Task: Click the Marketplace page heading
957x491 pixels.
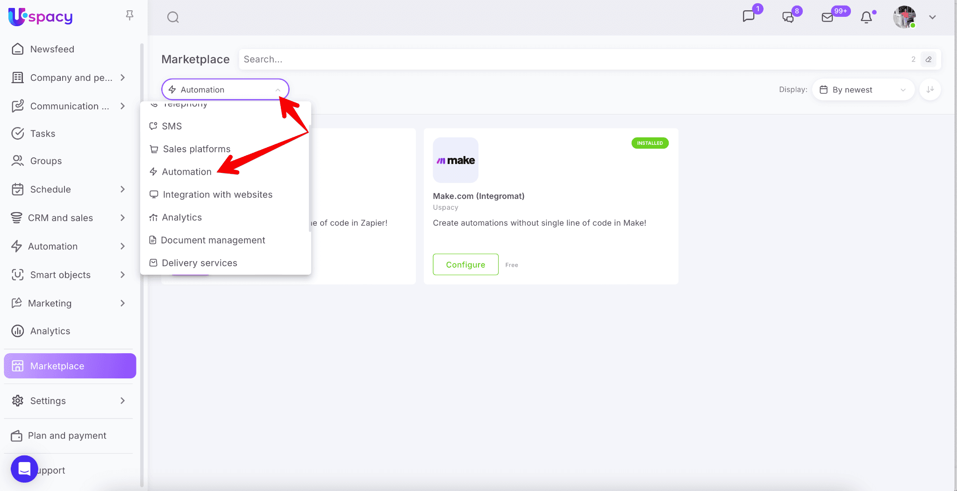Action: [195, 59]
